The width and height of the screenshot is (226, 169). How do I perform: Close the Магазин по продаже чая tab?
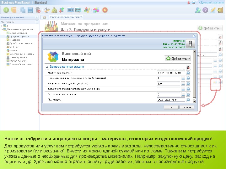coord(81,17)
